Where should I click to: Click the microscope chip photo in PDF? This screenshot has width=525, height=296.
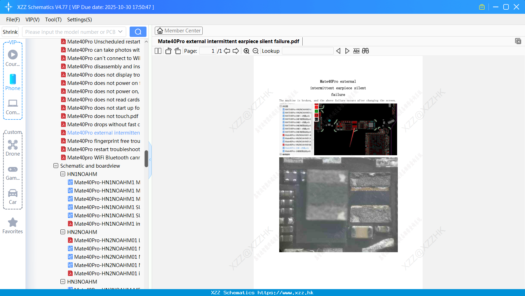tap(339, 205)
